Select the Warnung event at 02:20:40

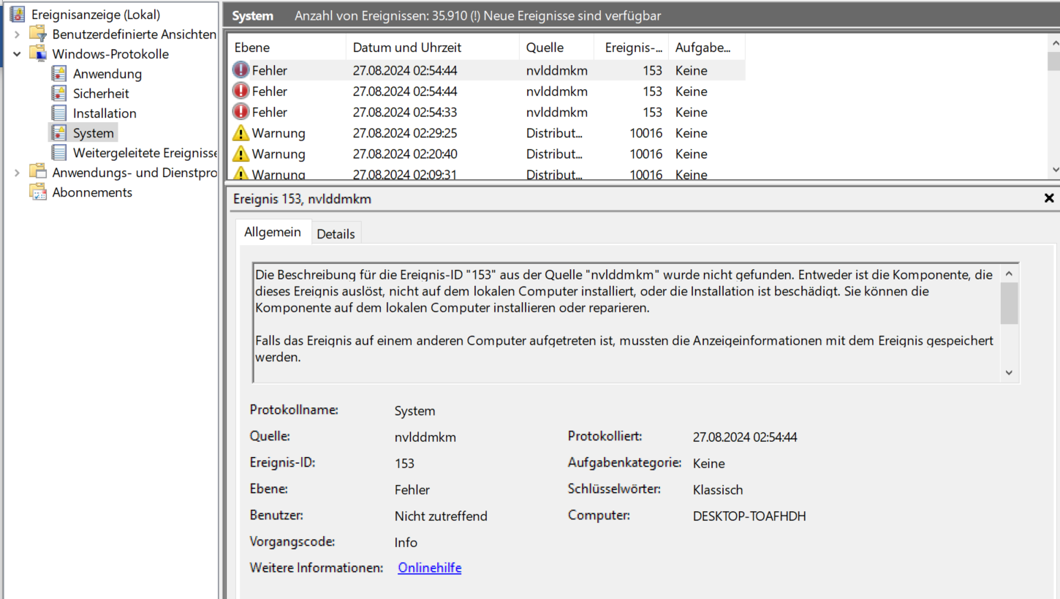(x=486, y=154)
